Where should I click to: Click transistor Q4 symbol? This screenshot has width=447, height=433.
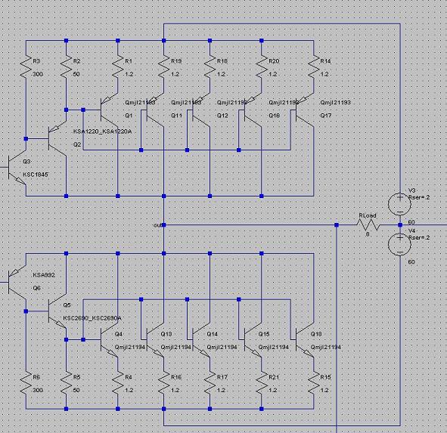[x=110, y=339]
